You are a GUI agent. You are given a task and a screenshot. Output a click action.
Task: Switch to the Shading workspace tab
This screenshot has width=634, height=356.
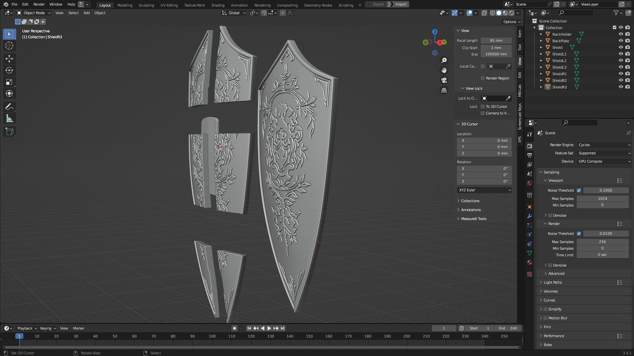(x=218, y=5)
